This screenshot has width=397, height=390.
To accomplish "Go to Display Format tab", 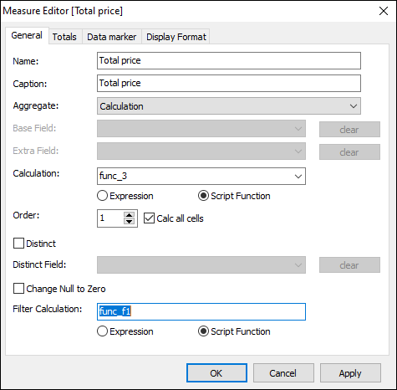I will [176, 37].
